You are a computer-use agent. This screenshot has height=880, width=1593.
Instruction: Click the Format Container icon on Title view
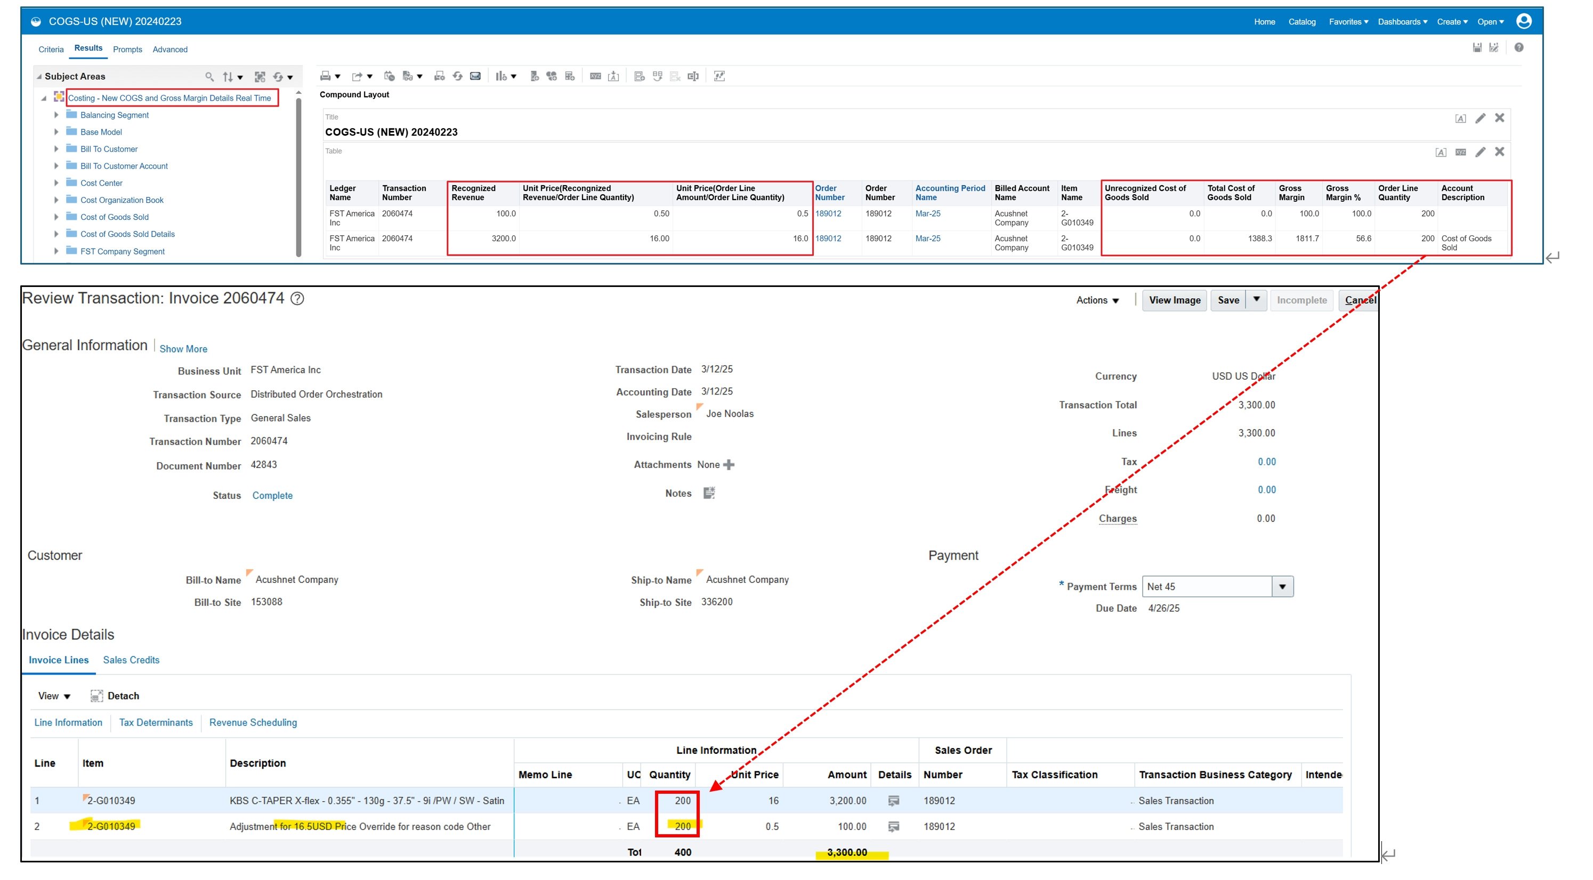(x=1460, y=119)
